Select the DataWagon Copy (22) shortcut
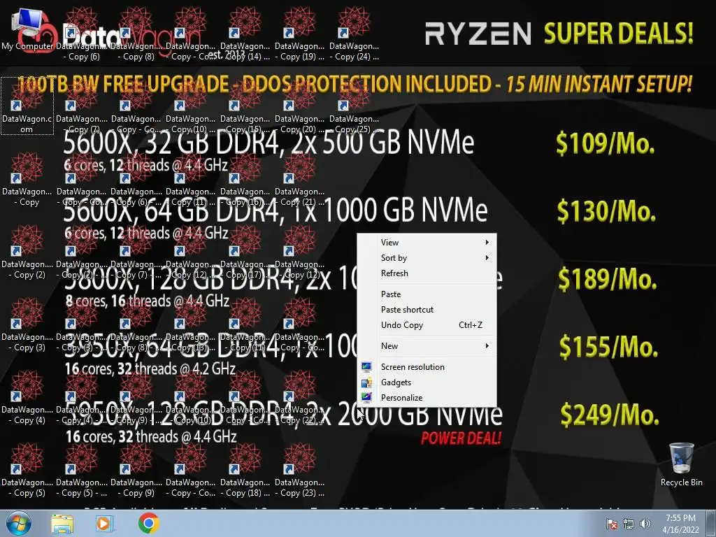Viewport: 716px width, 537px height. pyautogui.click(x=299, y=397)
